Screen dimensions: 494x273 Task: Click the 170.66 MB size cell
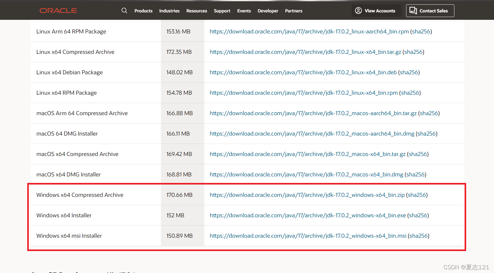[183, 195]
